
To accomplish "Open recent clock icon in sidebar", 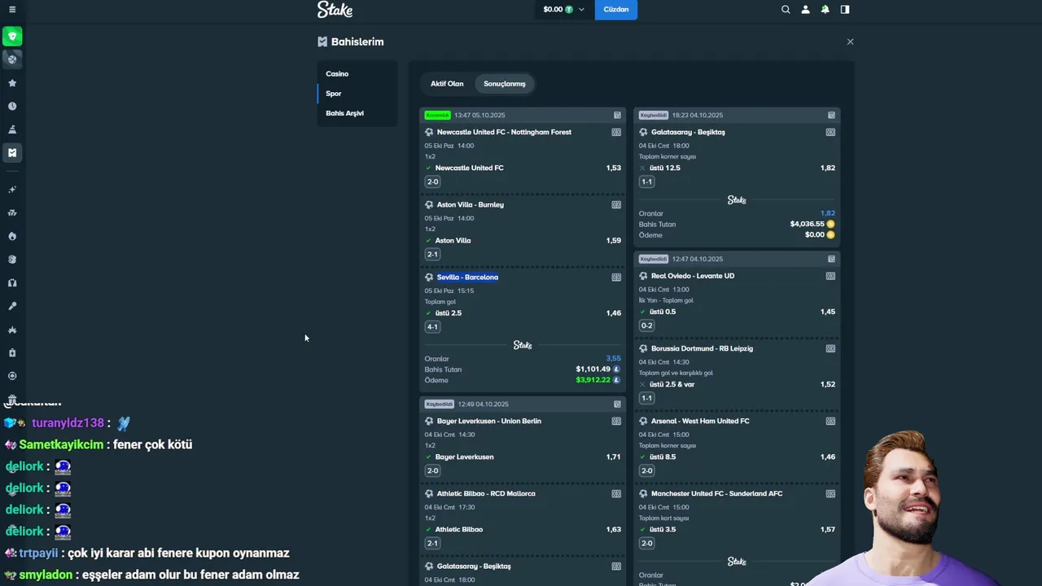I will point(12,106).
